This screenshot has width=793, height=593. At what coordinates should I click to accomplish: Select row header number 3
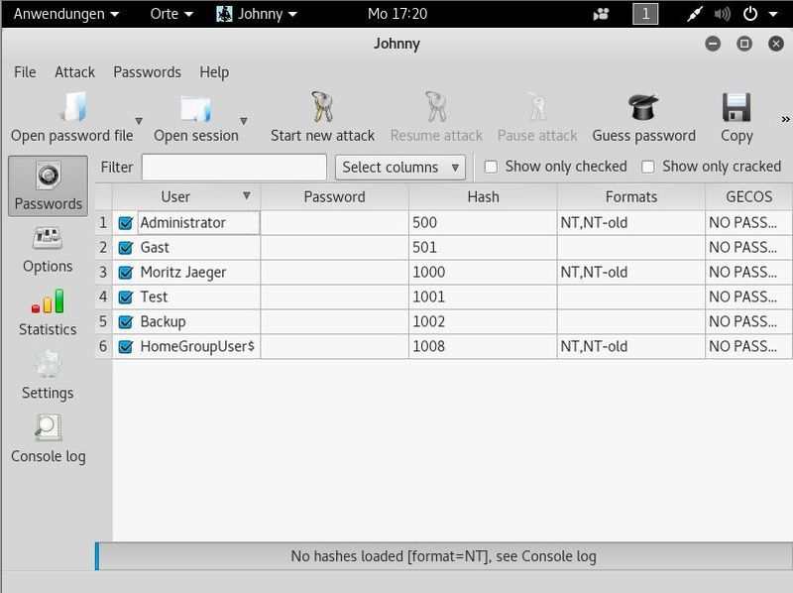coord(103,273)
